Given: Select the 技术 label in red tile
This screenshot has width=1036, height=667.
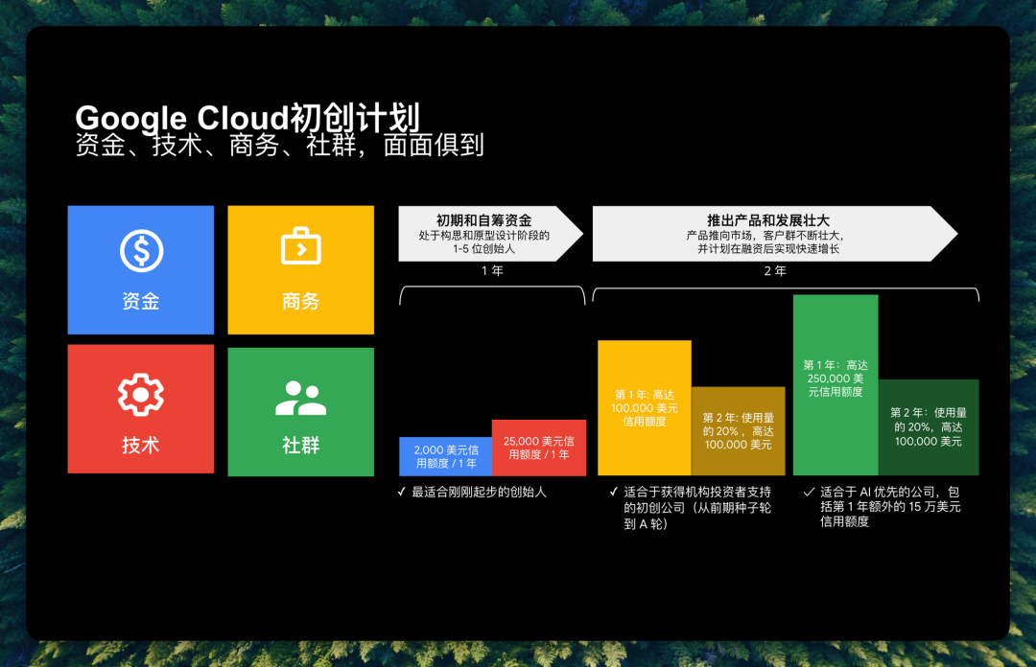Looking at the screenshot, I should coord(141,445).
